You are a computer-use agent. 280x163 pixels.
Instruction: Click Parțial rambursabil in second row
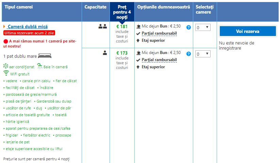(x=159, y=60)
